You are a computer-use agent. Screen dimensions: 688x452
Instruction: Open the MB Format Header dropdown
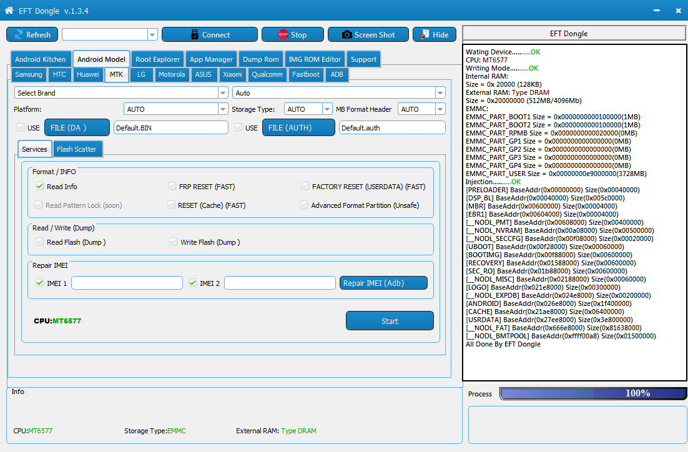440,109
